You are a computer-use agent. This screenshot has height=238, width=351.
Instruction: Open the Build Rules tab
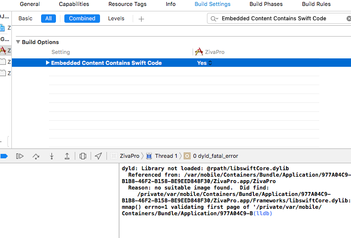(316, 4)
